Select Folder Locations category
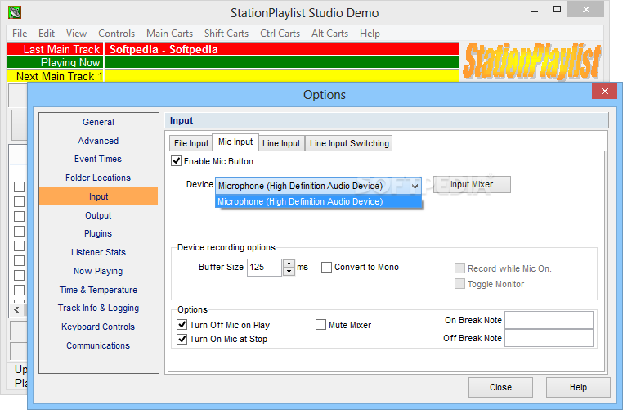This screenshot has width=623, height=410. click(98, 178)
